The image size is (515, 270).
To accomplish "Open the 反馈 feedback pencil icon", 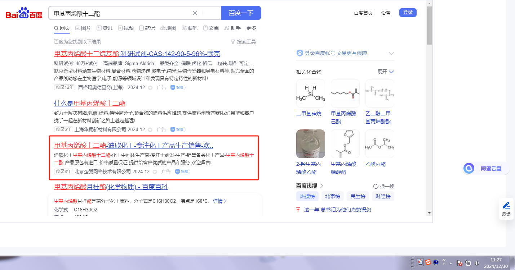I will coord(506,206).
